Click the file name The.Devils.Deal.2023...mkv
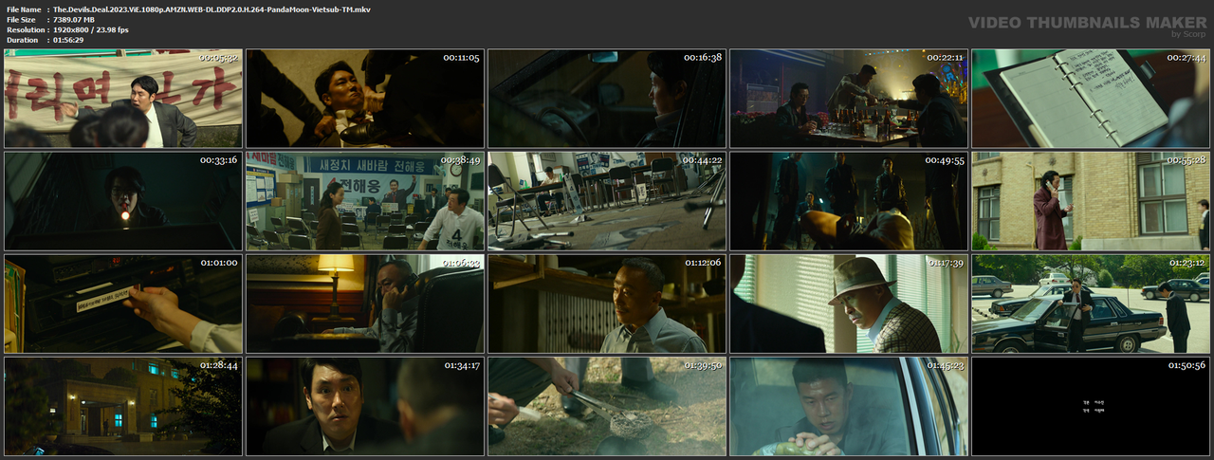The height and width of the screenshot is (460, 1214). pos(212,9)
